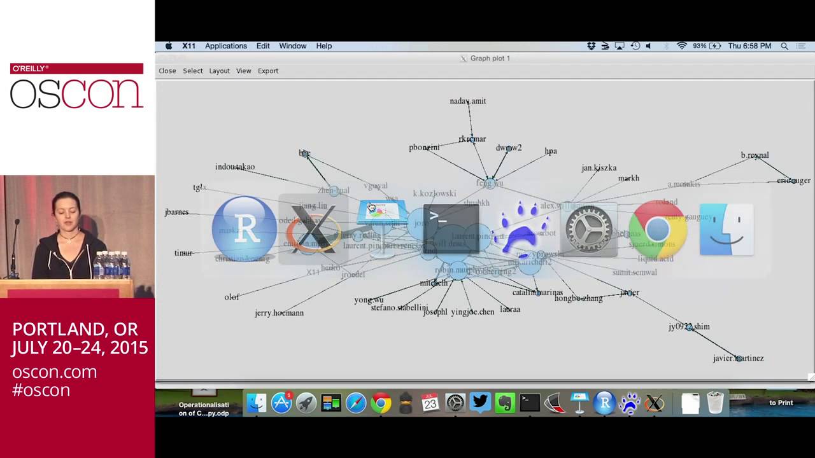The height and width of the screenshot is (458, 815).
Task: Open the X11 application menu
Action: [x=189, y=46]
